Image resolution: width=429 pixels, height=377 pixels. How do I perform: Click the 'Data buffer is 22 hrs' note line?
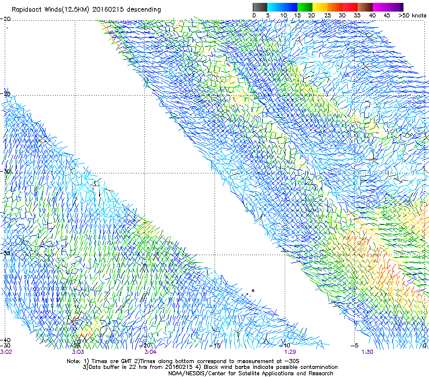click(x=210, y=367)
